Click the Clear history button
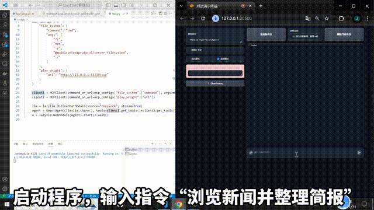The width and height of the screenshot is (374, 210). [215, 83]
